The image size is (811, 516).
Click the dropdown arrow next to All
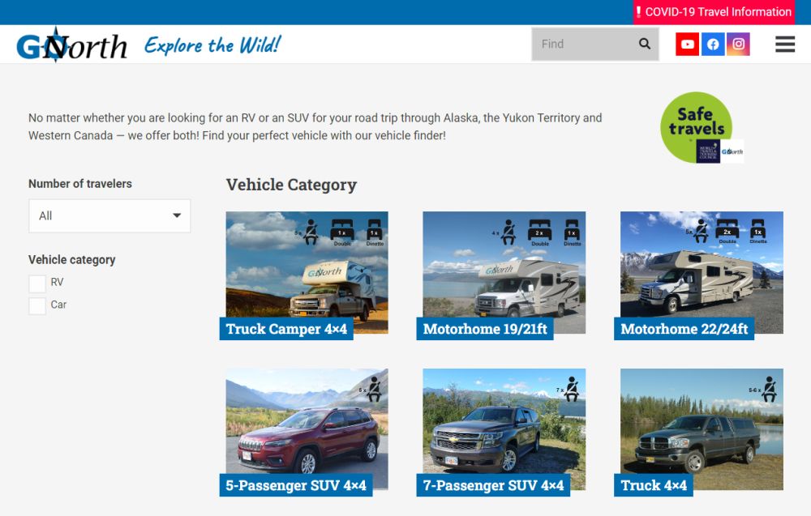[177, 215]
